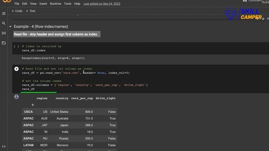Click the empty brackets of cars_df.index cell
Screen dimensions: 269x151
click(x=16, y=47)
